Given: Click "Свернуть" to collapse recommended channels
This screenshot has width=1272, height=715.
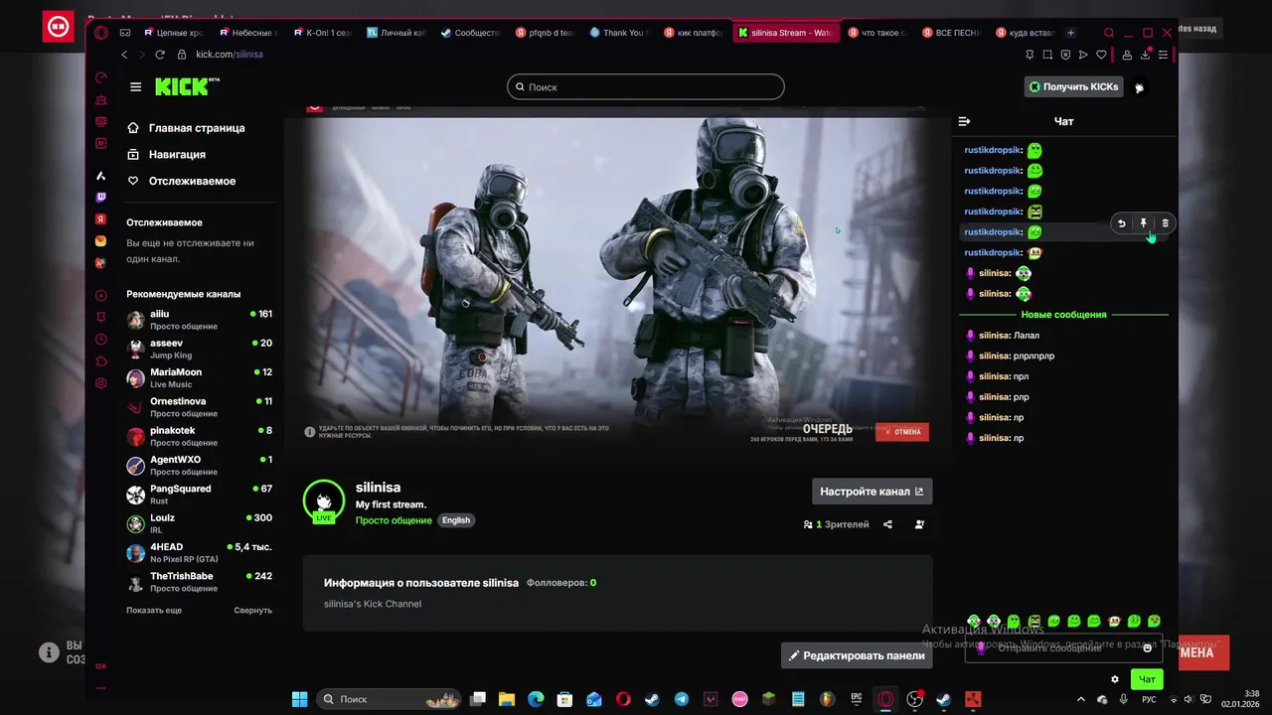Looking at the screenshot, I should pos(252,611).
